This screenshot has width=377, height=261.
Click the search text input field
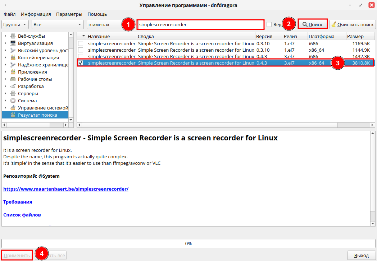click(x=200, y=24)
